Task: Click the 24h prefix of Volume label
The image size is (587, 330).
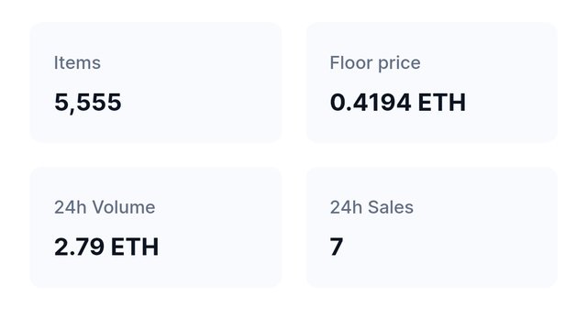Action: [x=71, y=207]
